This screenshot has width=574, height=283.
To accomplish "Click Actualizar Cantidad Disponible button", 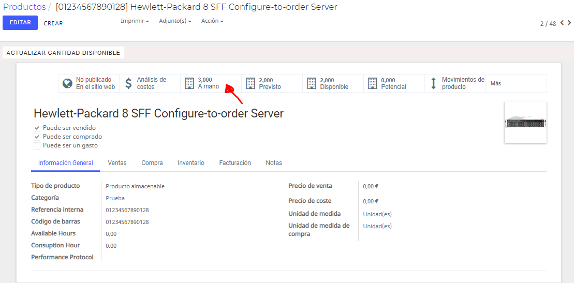I will pyautogui.click(x=63, y=53).
